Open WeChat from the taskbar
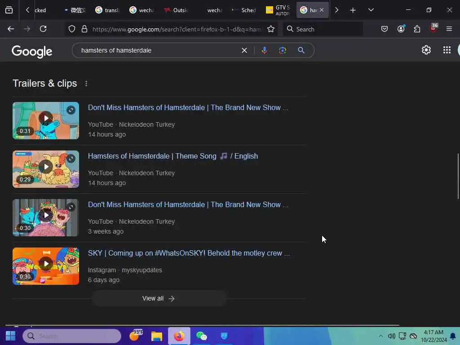 click(201, 336)
